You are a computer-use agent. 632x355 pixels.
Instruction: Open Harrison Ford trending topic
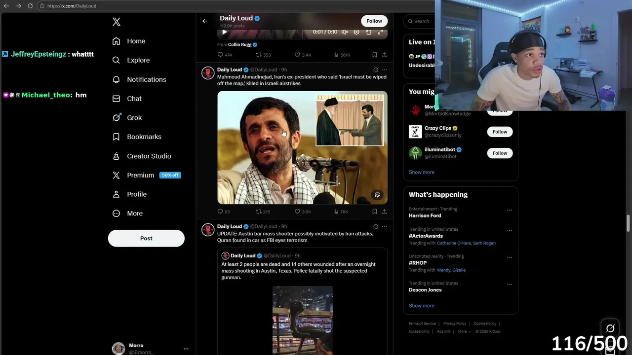click(425, 215)
